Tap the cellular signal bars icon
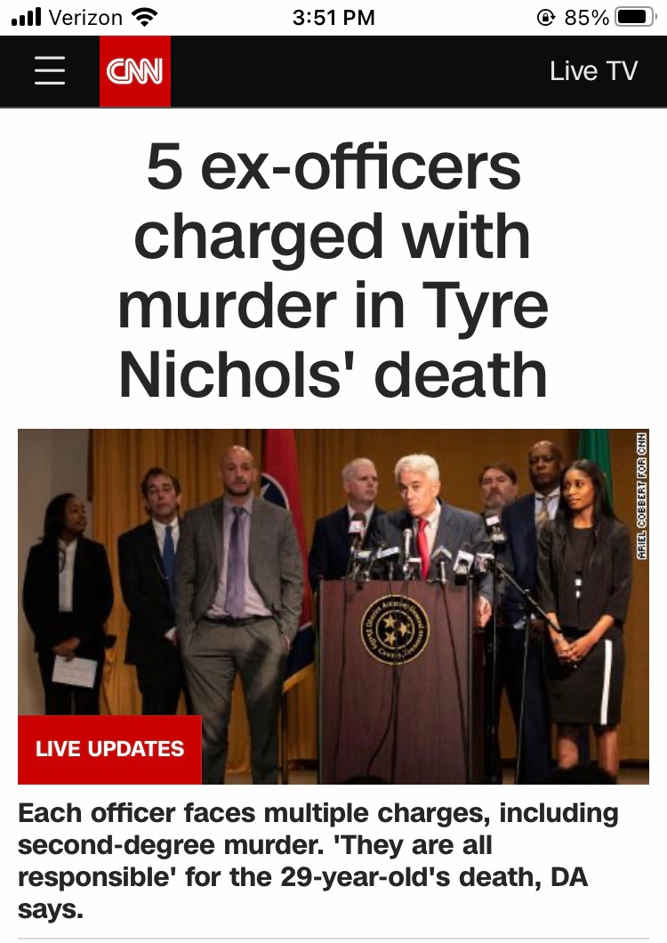This screenshot has height=943, width=667. click(27, 17)
